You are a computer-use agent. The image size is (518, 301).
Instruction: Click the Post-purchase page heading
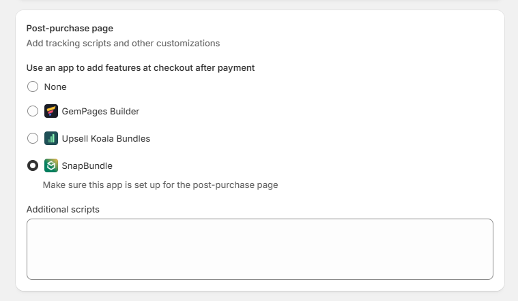tap(70, 29)
